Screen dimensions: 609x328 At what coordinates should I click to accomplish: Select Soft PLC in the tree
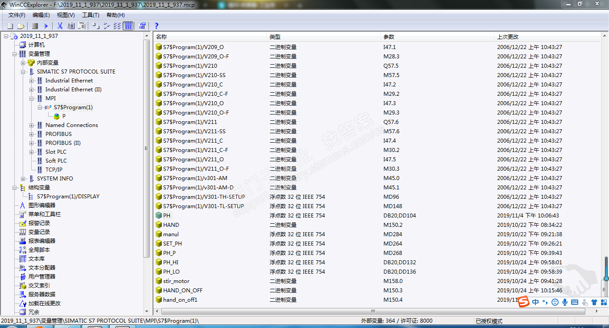56,161
